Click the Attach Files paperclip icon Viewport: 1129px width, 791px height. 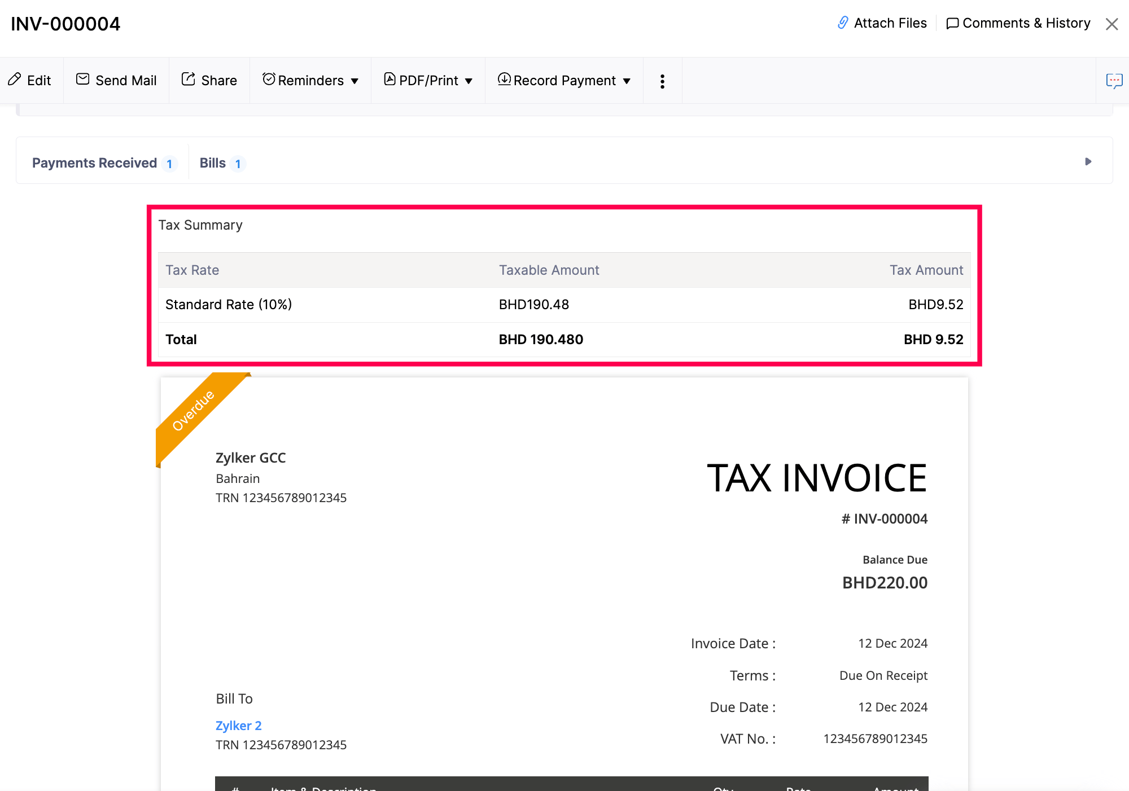tap(843, 23)
